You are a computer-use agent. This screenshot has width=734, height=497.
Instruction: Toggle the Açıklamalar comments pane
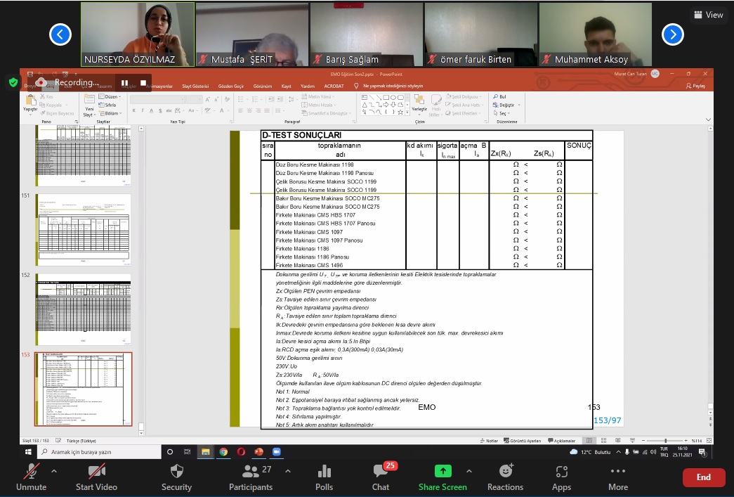coord(561,441)
